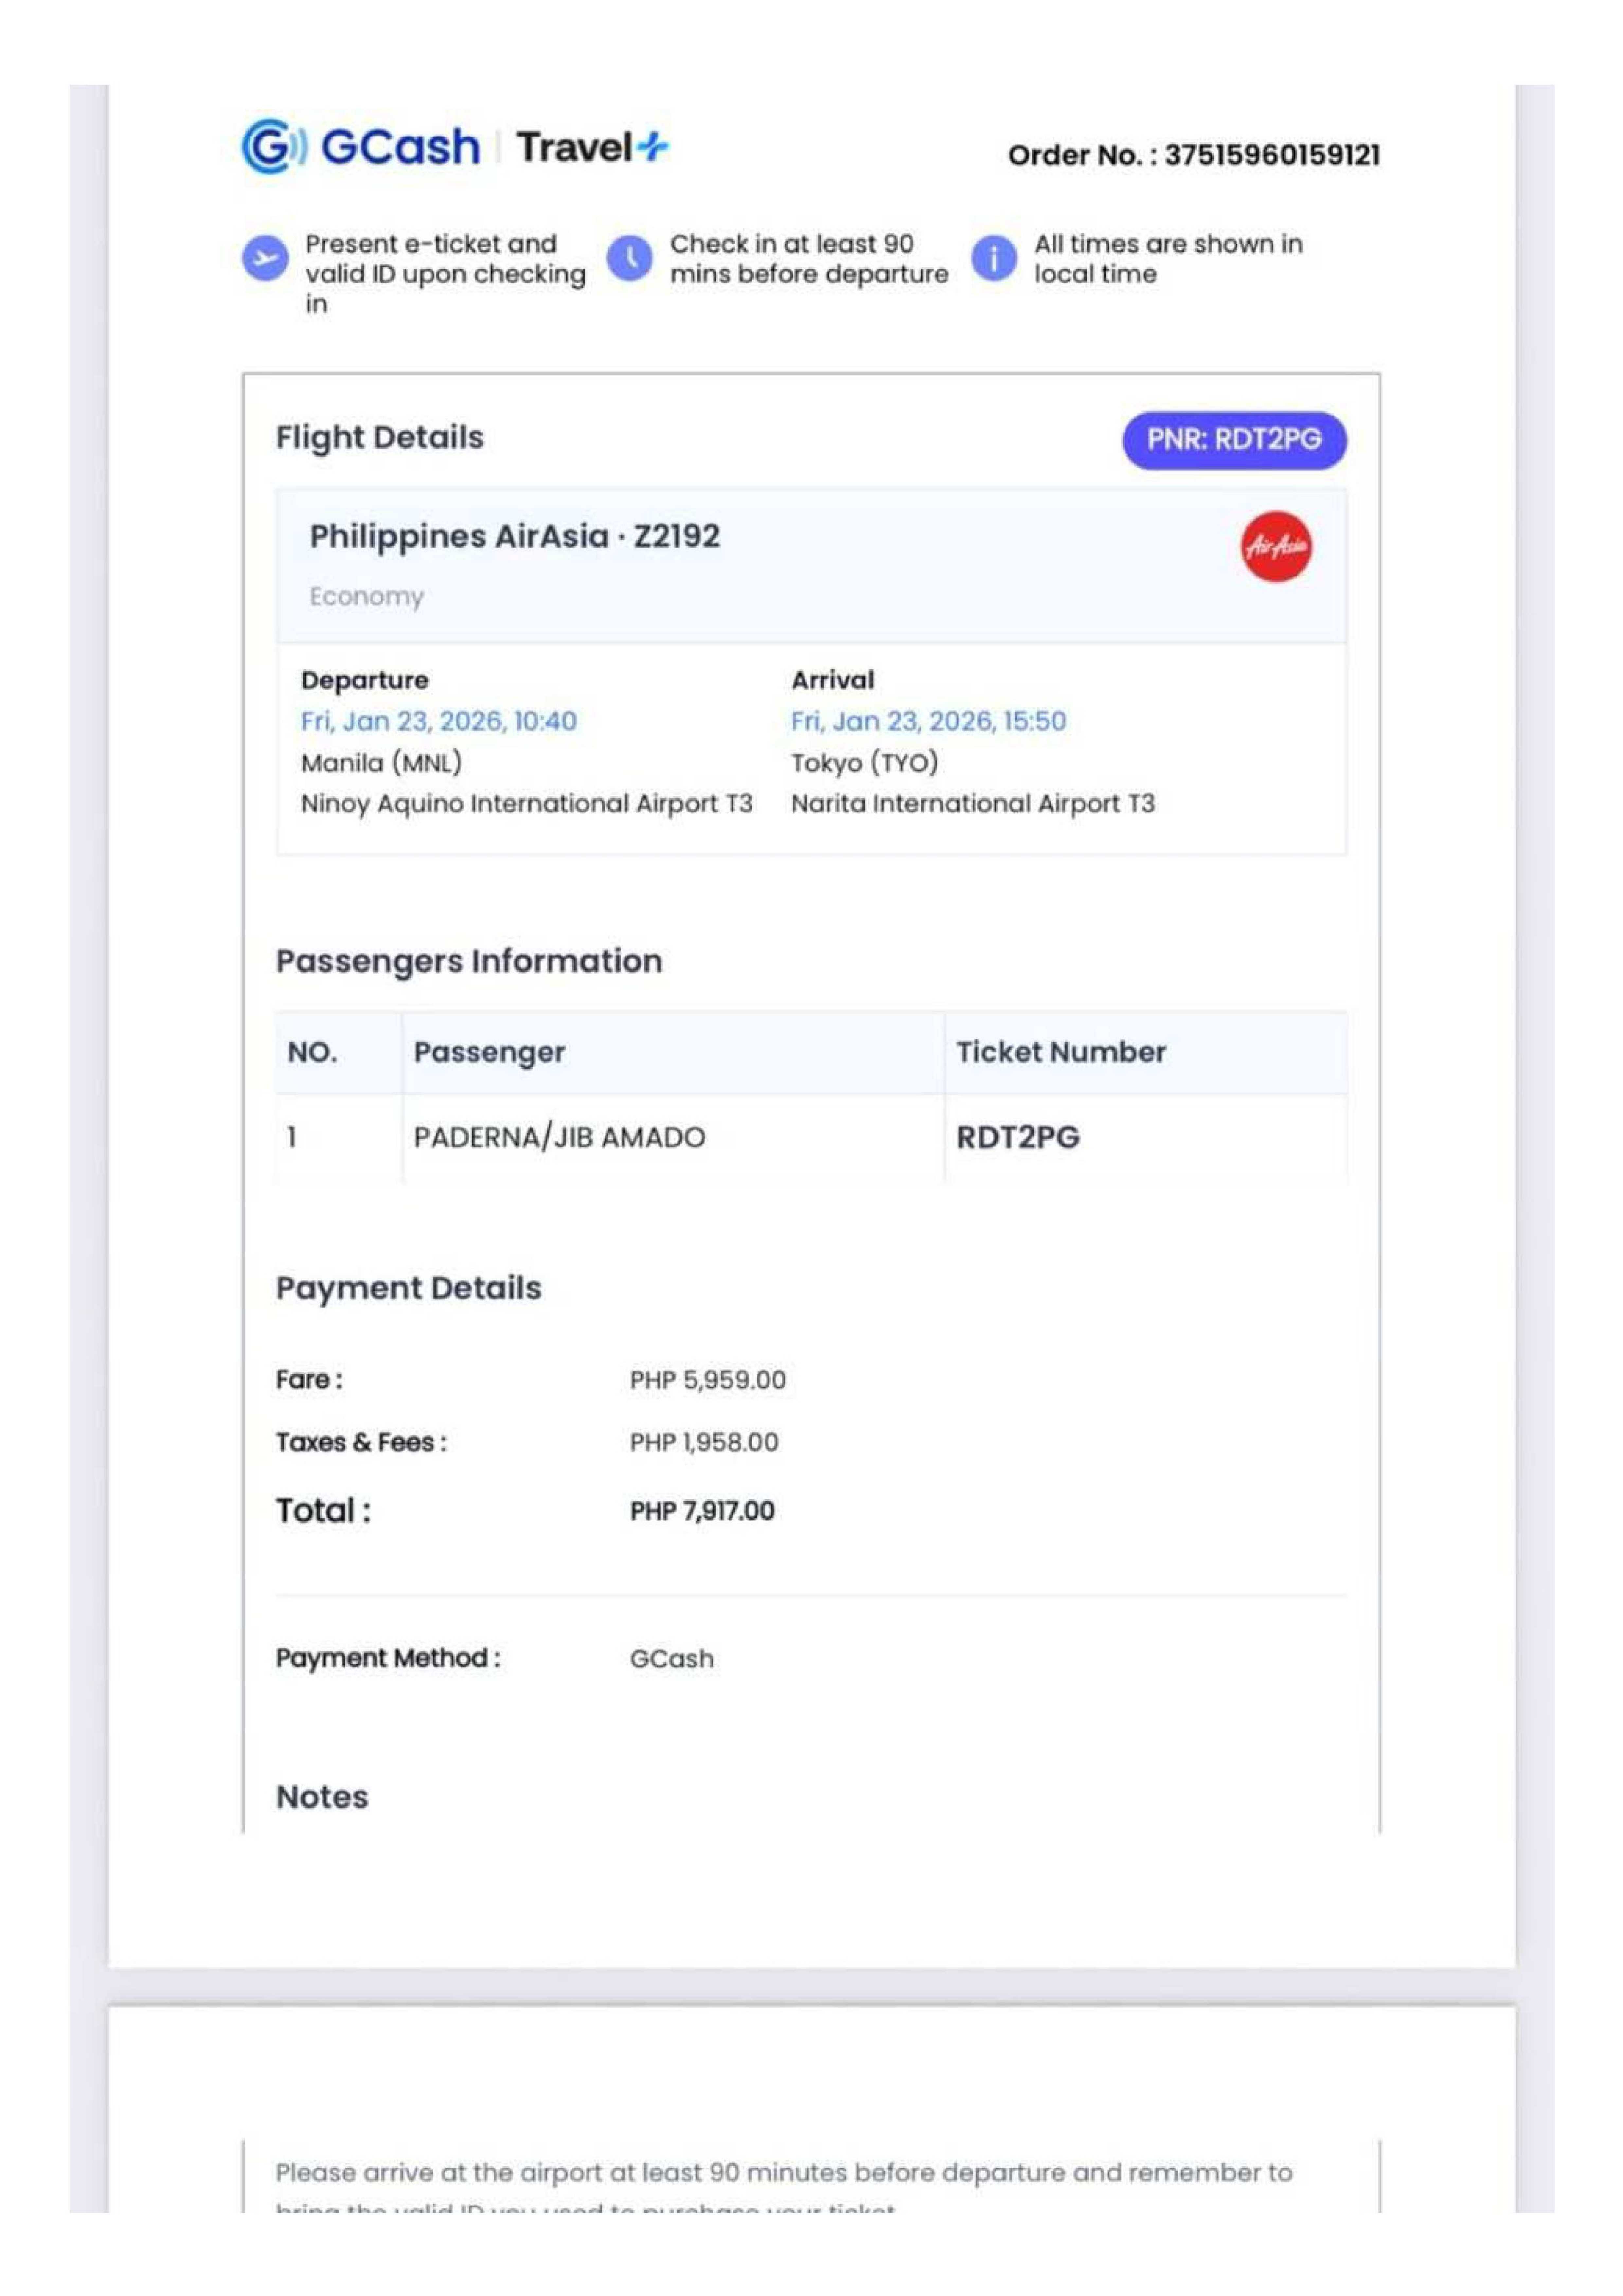This screenshot has height=2296, width=1623.
Task: Click the Travel+ plane logo
Action: tap(654, 147)
